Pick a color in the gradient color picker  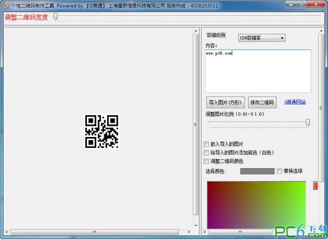pos(256,205)
